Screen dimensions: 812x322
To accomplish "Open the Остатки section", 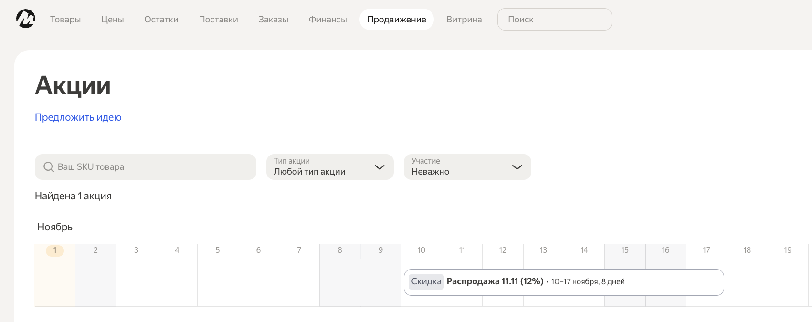I will click(x=161, y=20).
